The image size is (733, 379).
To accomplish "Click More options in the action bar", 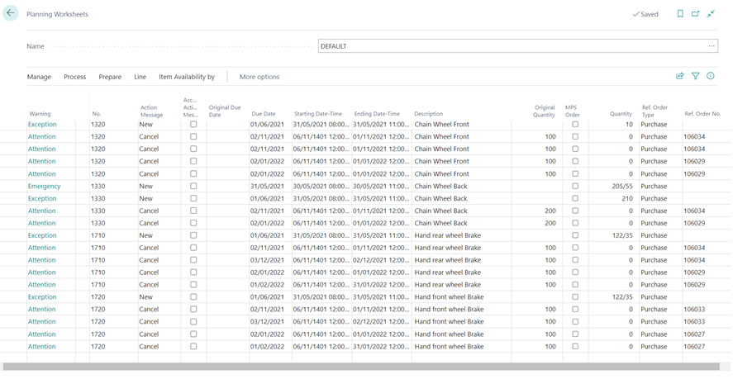I will (259, 77).
